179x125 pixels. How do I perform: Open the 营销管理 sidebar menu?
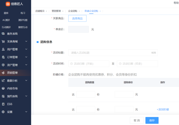12,73
